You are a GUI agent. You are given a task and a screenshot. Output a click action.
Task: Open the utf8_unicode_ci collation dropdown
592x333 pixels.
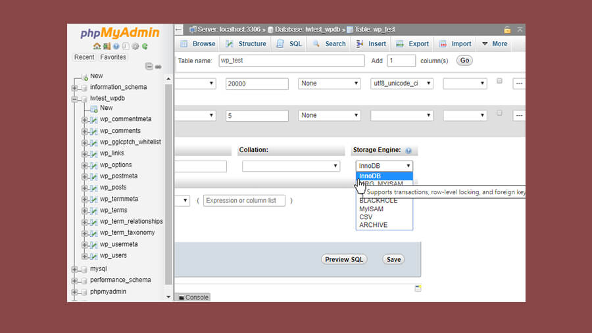point(402,84)
